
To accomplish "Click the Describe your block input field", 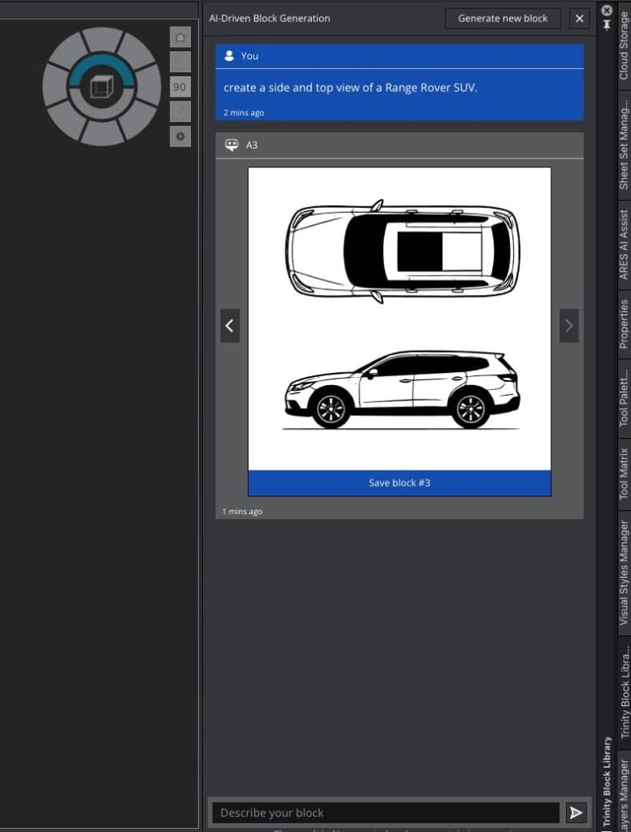I will 386,812.
